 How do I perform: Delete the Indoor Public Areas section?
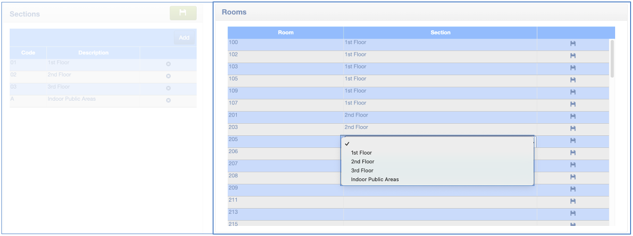click(x=168, y=100)
